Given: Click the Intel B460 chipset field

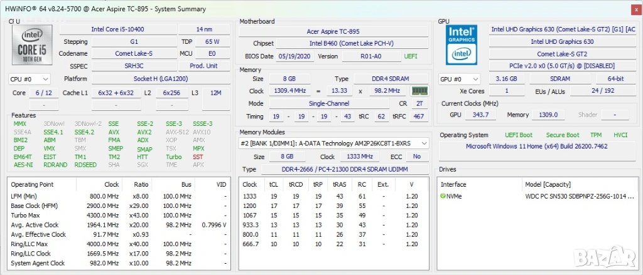Looking at the screenshot, I should click(351, 43).
